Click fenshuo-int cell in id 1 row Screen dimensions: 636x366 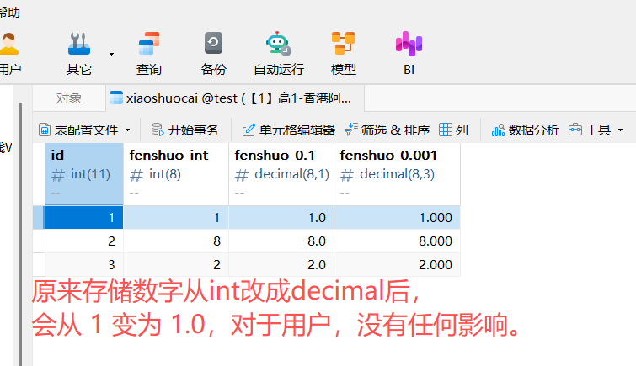(176, 218)
